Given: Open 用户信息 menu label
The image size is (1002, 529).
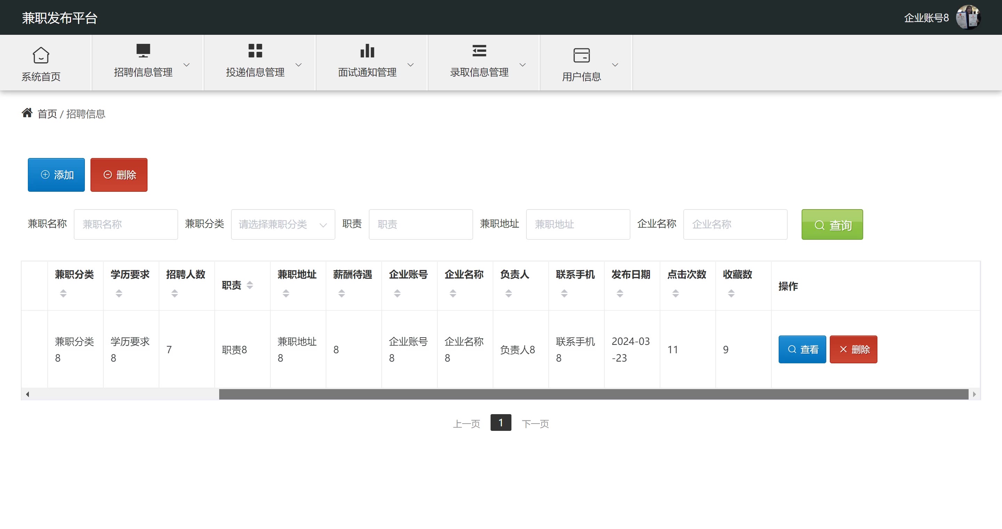Looking at the screenshot, I should pos(581,77).
